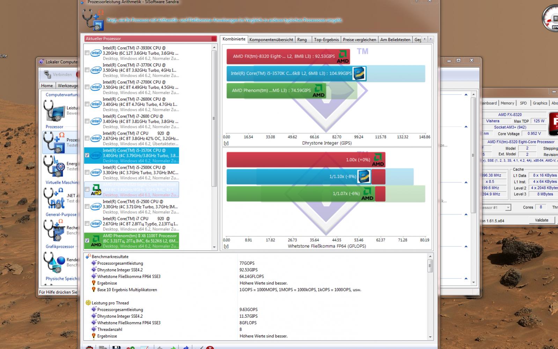Tick the Core i7-2600 3.81GHz Turbo checkbox
The width and height of the screenshot is (558, 349).
(x=87, y=121)
